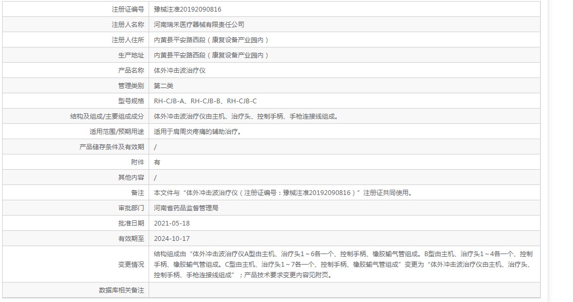Click the 备注 label
The width and height of the screenshot is (573, 302).
pos(138,193)
